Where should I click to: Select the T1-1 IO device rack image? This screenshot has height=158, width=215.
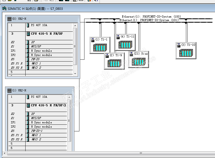[x=100, y=48]
